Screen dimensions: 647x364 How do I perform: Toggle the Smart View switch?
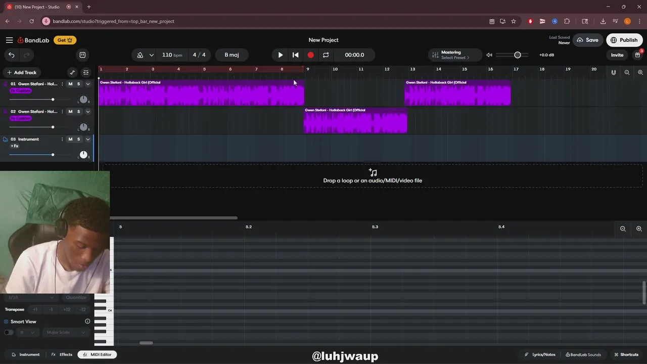[x=9, y=332]
